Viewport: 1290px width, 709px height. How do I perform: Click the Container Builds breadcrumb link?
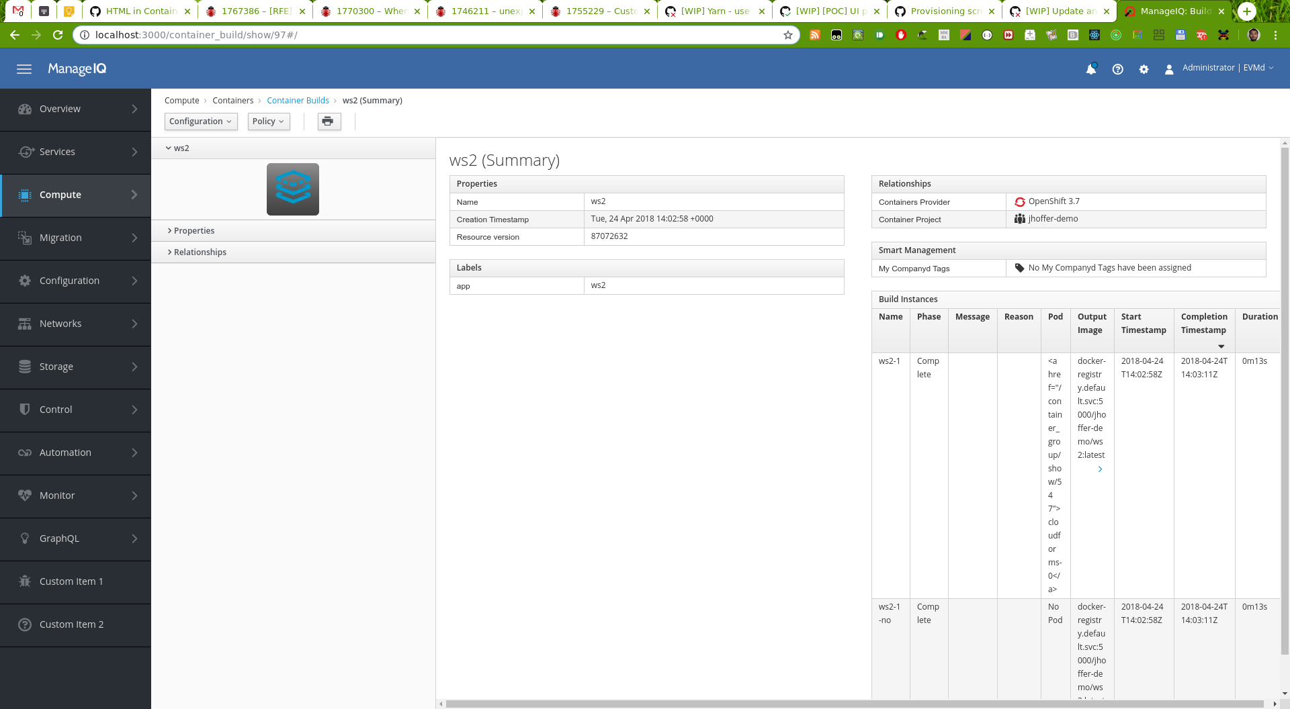click(298, 101)
